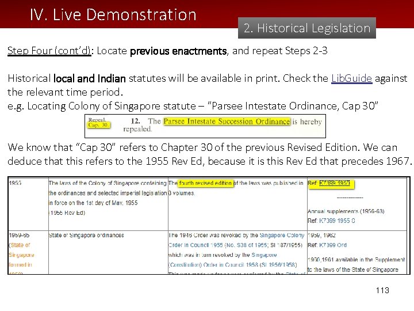Click the 'IV. Live Demonstration' slide title

tap(113, 14)
